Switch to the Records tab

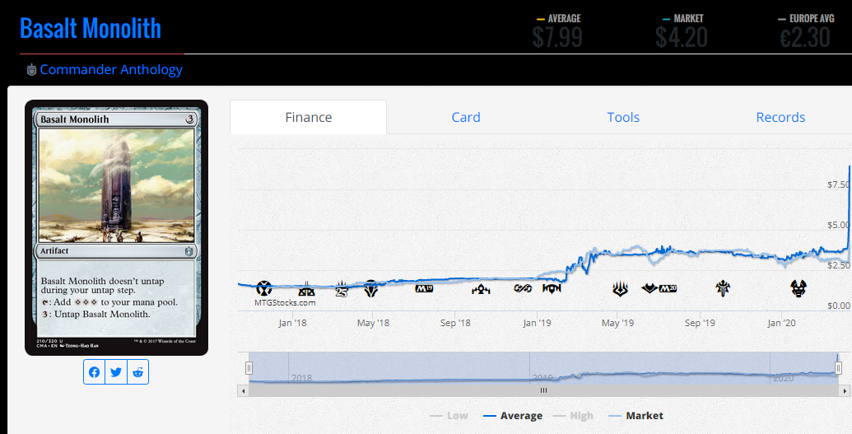780,117
